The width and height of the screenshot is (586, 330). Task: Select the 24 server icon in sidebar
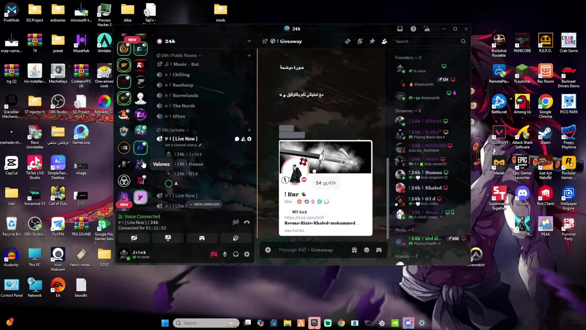(141, 131)
